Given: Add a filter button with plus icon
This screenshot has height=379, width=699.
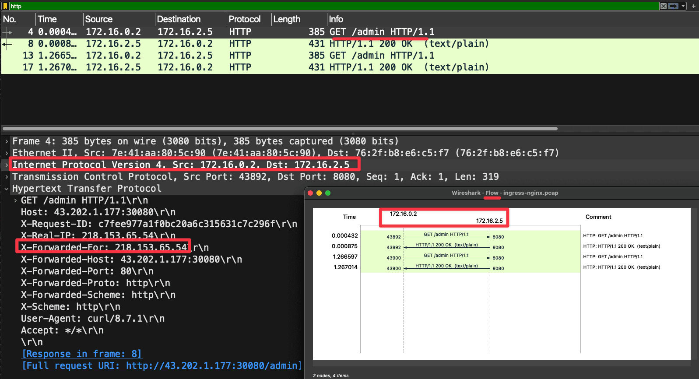Looking at the screenshot, I should pyautogui.click(x=694, y=6).
